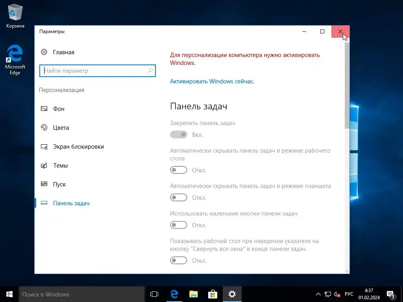Select the Фон picture icon
This screenshot has width=403, height=302.
(x=44, y=109)
